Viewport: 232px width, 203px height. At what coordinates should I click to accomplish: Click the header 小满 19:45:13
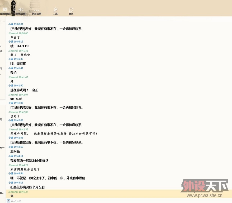pos(16,183)
